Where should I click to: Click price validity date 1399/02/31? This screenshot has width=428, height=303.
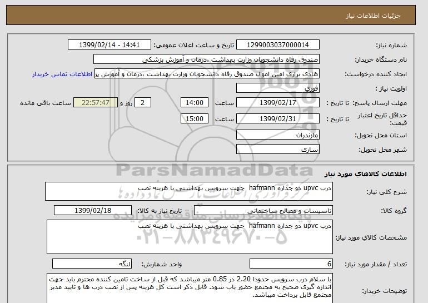(277, 119)
